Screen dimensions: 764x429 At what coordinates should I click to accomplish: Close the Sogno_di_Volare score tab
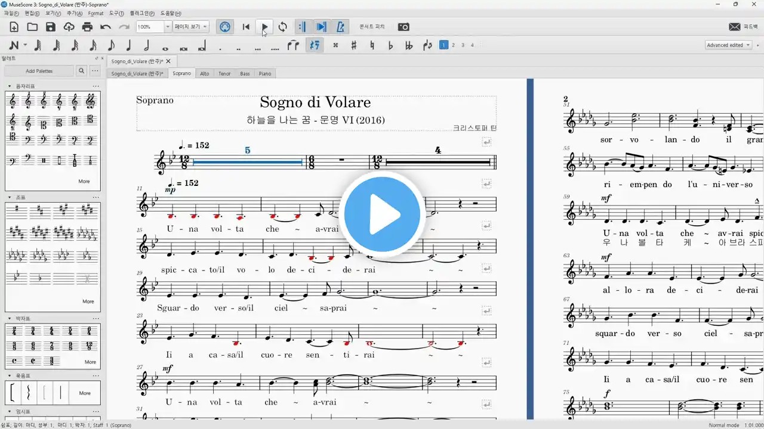168,61
